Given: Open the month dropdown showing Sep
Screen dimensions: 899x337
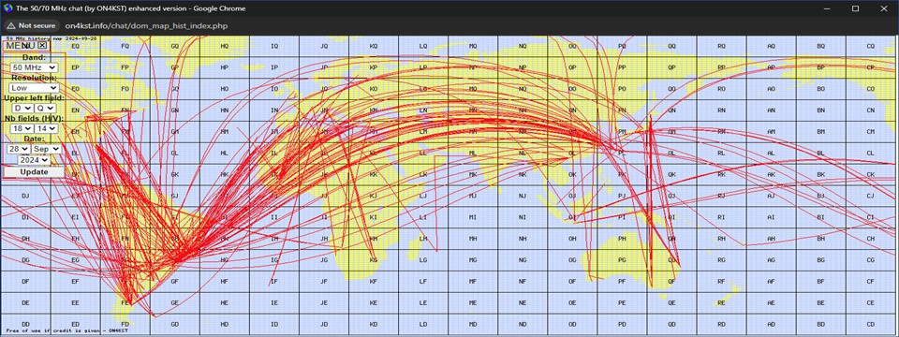Looking at the screenshot, I should (47, 149).
